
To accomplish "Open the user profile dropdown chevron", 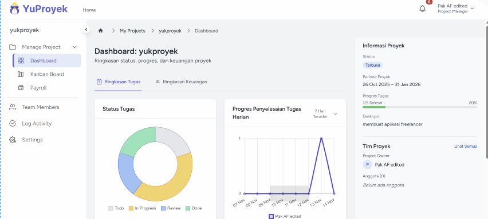I will pos(473,9).
